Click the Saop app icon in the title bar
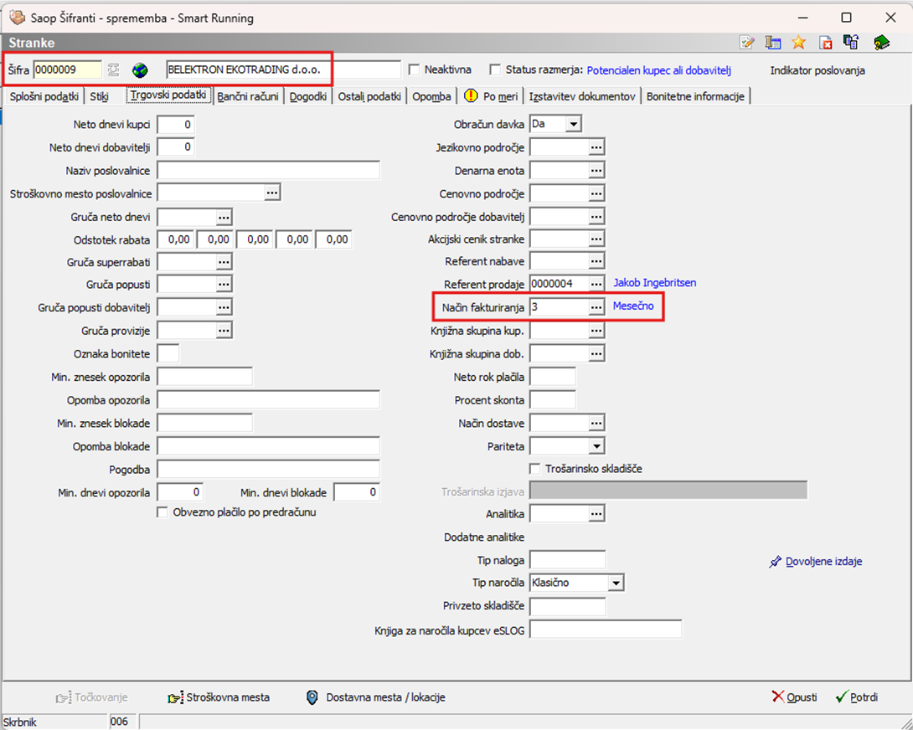The image size is (913, 730). pyautogui.click(x=18, y=18)
